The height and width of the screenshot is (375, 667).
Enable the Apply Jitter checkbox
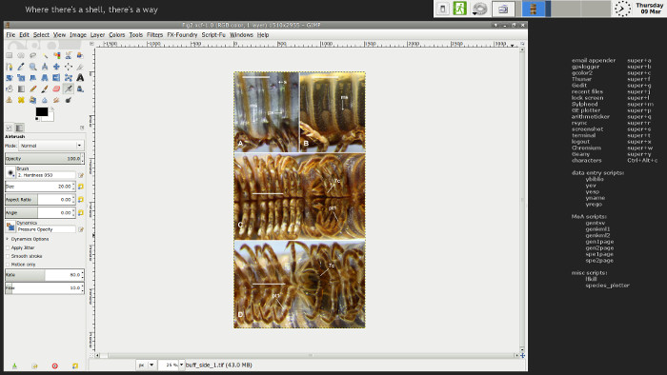click(x=8, y=247)
